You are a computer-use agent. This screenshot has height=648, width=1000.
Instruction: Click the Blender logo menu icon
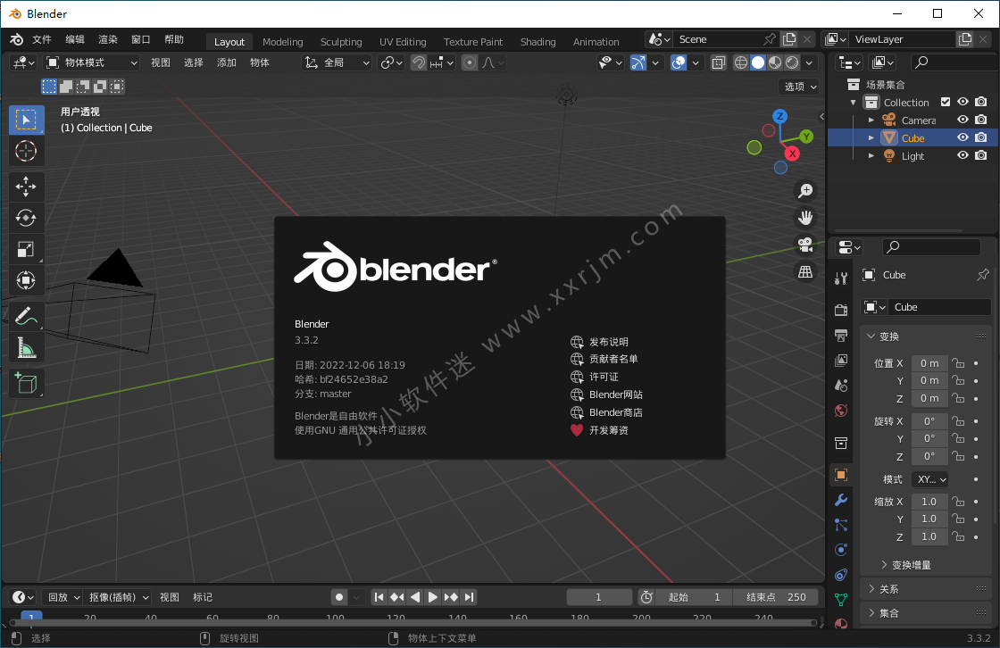tap(17, 39)
